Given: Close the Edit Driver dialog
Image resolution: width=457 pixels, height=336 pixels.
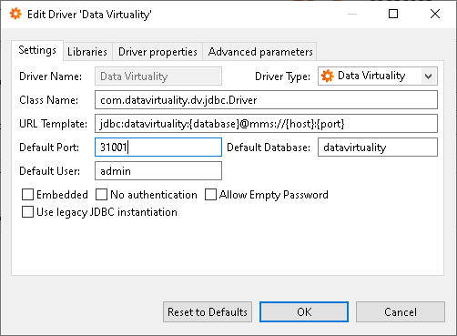Looking at the screenshot, I should click(x=435, y=14).
